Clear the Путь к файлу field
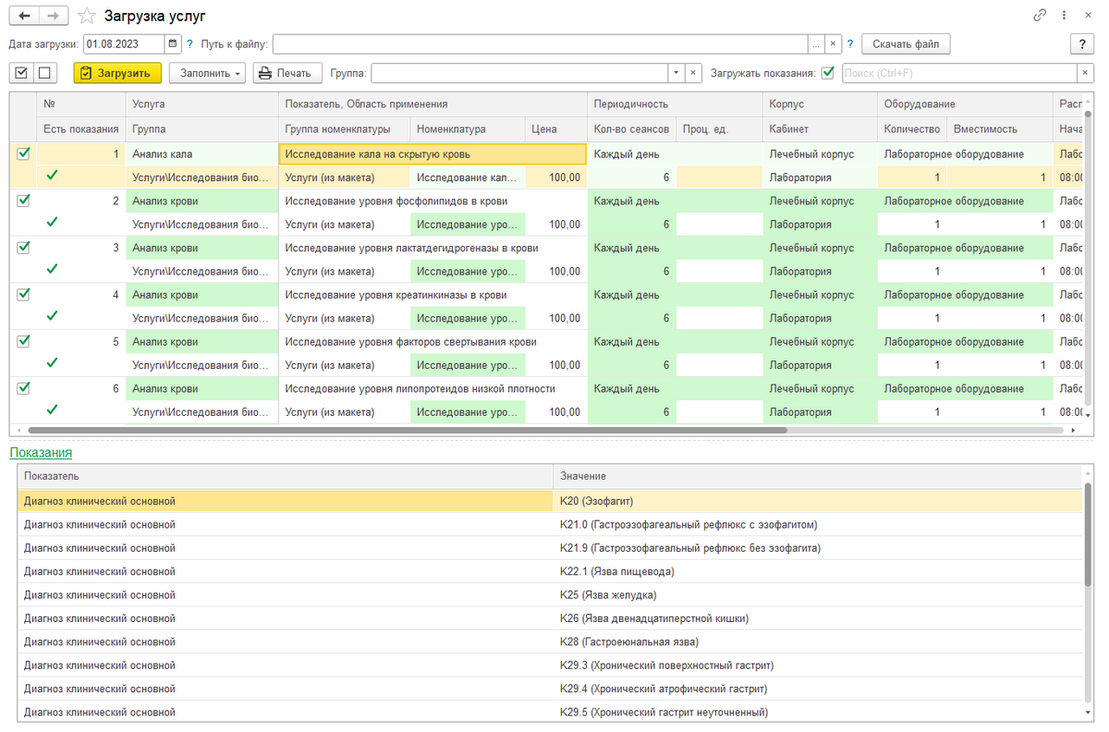Image resolution: width=1109 pixels, height=732 pixels. (832, 43)
